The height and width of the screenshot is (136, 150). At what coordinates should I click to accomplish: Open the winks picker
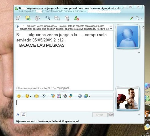coord(27,96)
